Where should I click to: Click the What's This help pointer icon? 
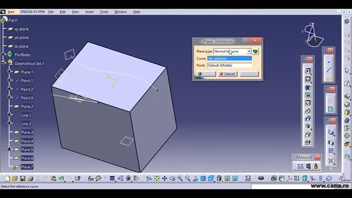point(78,178)
